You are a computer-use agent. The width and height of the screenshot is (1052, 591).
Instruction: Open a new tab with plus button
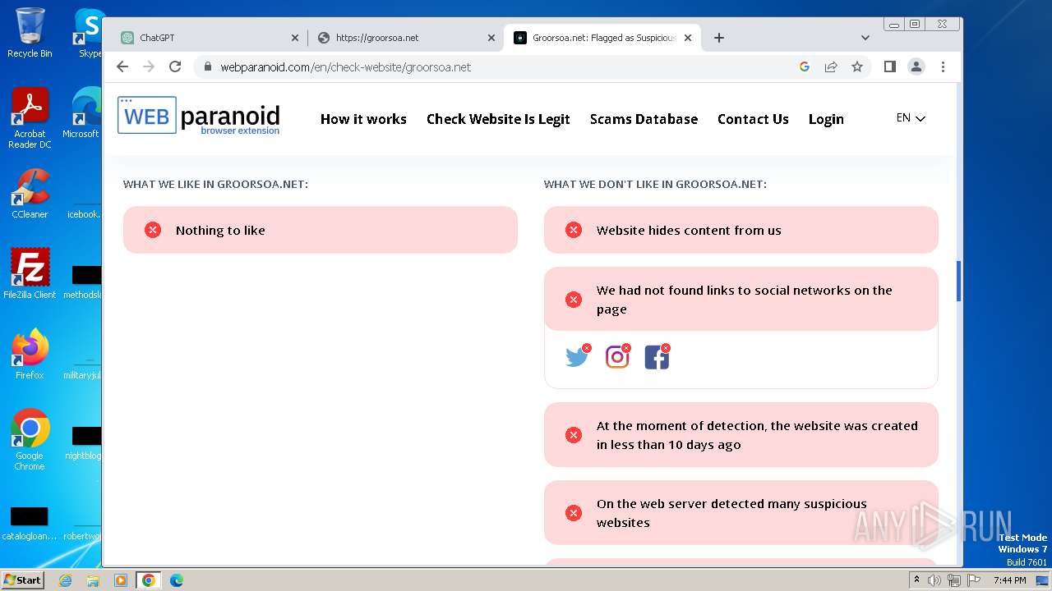[719, 38]
